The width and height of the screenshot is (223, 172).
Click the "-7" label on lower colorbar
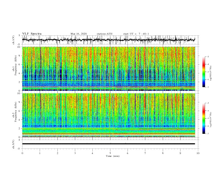point(208,133)
